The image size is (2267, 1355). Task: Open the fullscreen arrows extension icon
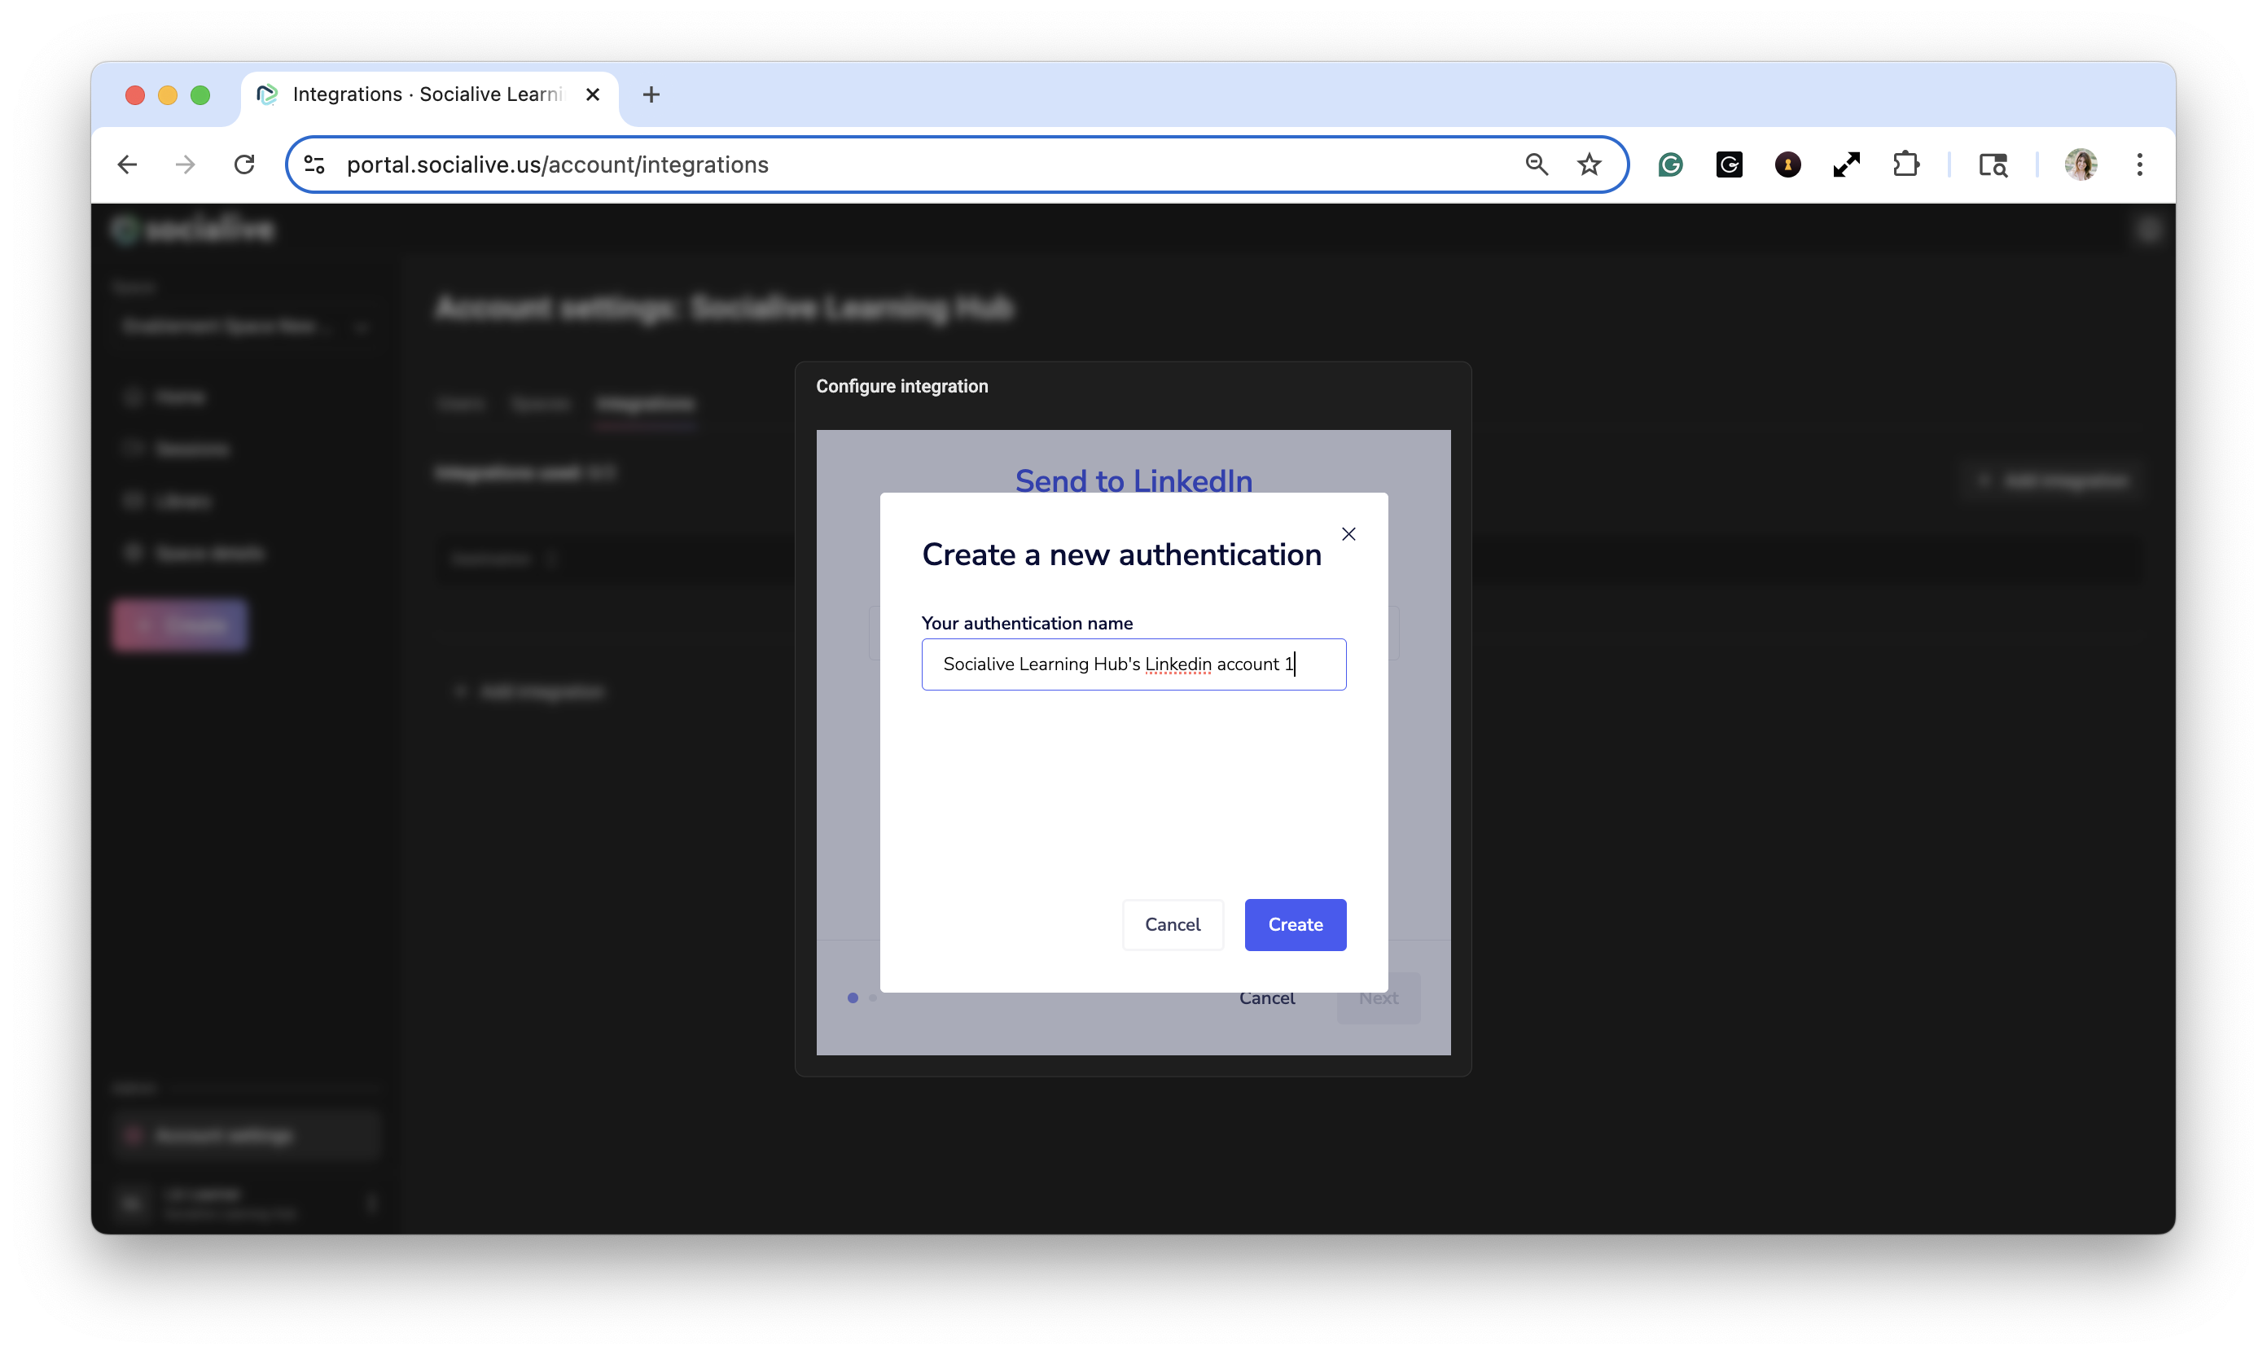(1846, 164)
